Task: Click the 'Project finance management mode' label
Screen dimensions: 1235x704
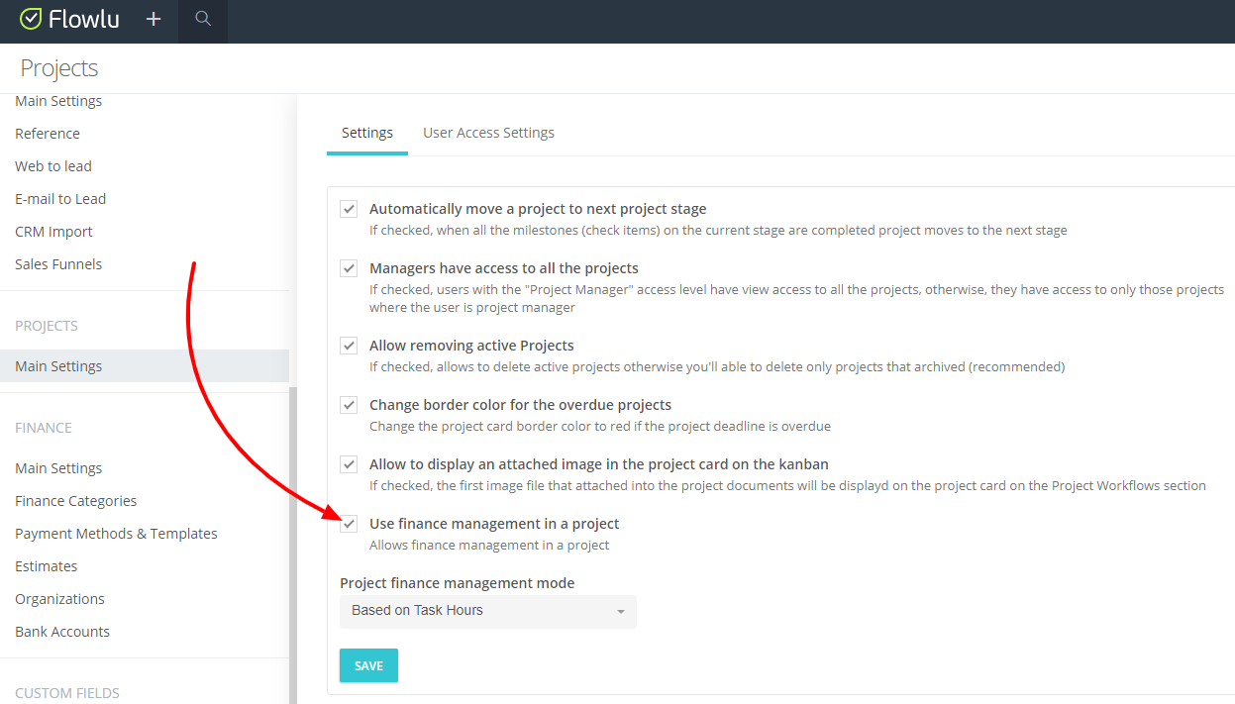Action: point(458,583)
